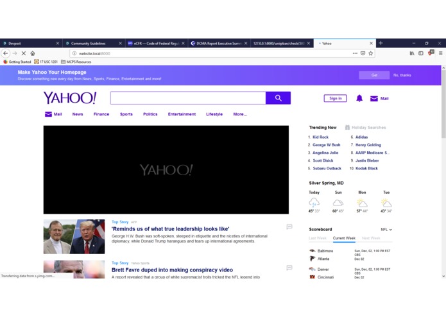Open the Brett Favre conspiracy video headline
This screenshot has height=317, width=446.
click(x=172, y=270)
